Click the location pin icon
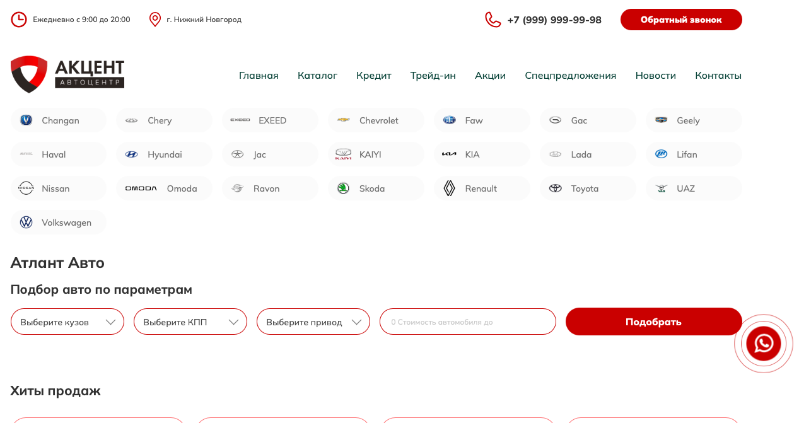799x423 pixels. [x=155, y=20]
